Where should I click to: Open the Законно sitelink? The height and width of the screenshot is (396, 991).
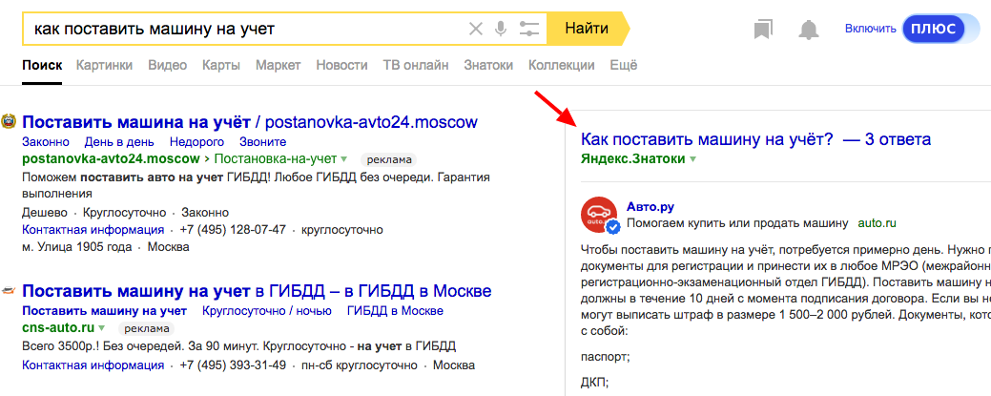click(46, 141)
